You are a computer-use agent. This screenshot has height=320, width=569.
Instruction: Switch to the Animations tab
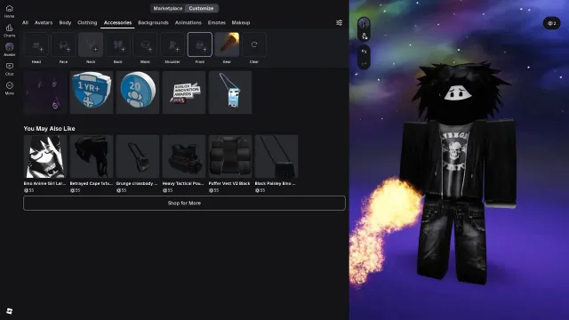pyautogui.click(x=188, y=22)
